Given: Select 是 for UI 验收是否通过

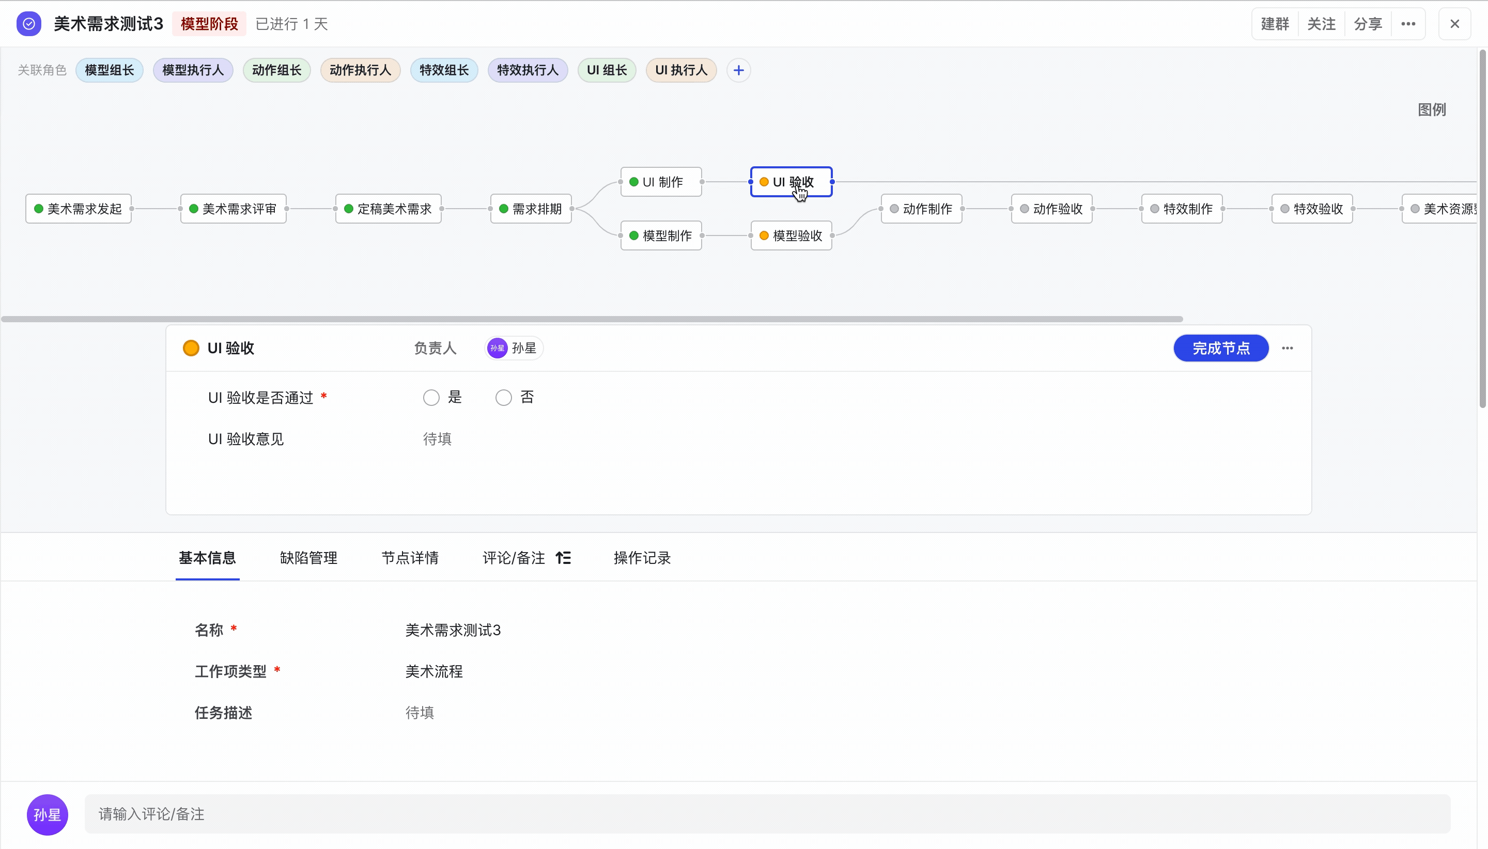Looking at the screenshot, I should [431, 398].
